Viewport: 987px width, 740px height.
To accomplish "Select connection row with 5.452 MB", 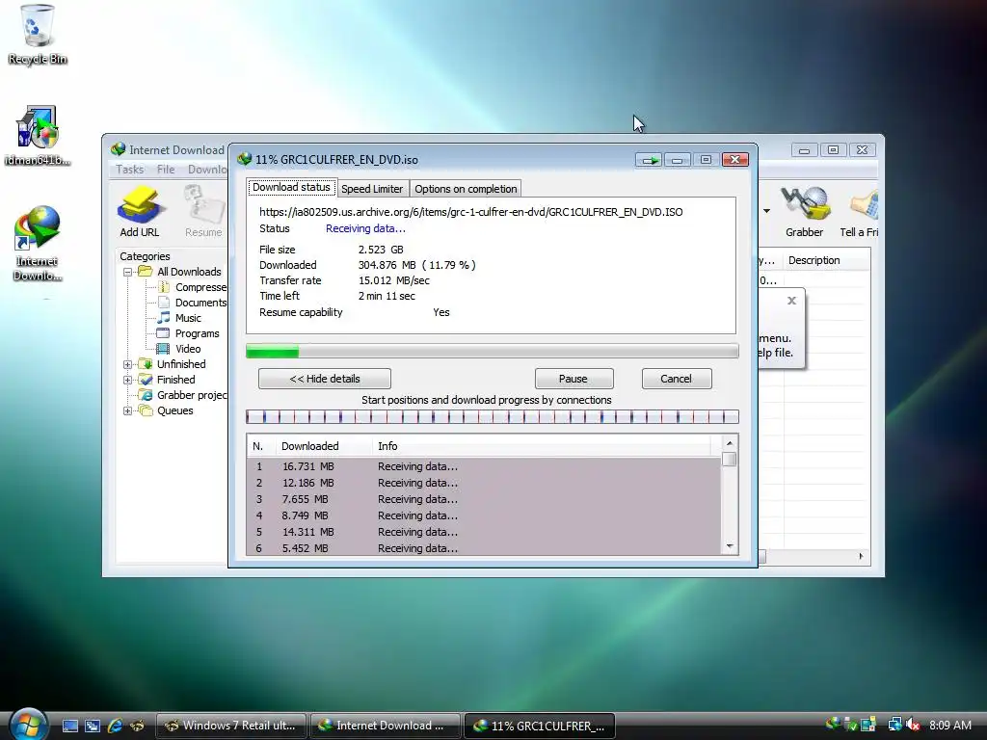I will pyautogui.click(x=484, y=548).
